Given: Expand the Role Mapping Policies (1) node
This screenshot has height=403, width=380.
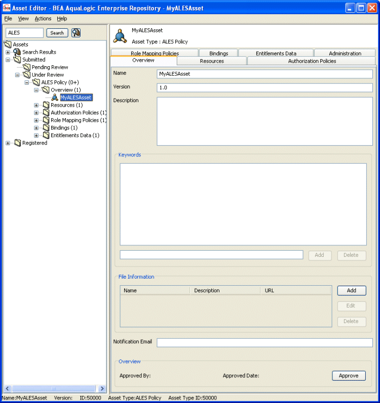Looking at the screenshot, I should coord(36,120).
